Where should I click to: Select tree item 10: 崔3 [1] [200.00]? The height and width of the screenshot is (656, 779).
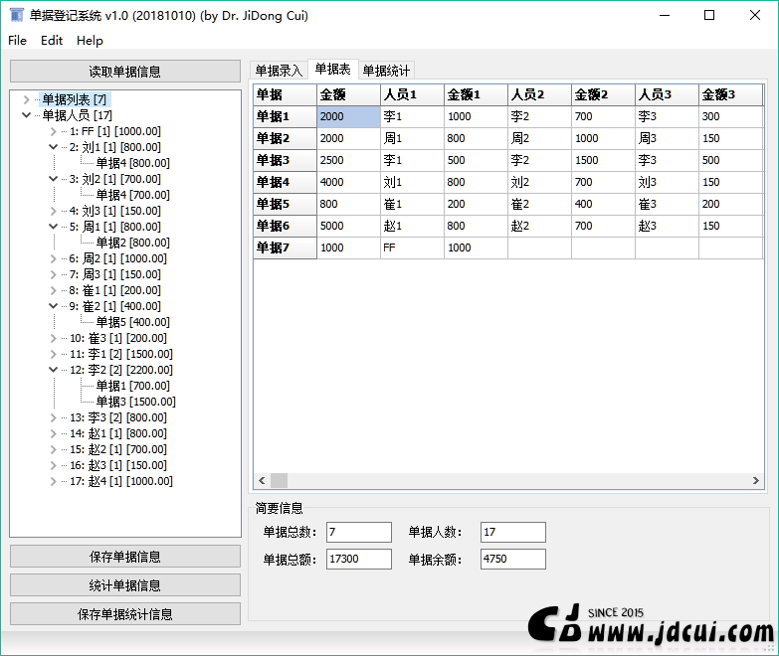pyautogui.click(x=118, y=338)
